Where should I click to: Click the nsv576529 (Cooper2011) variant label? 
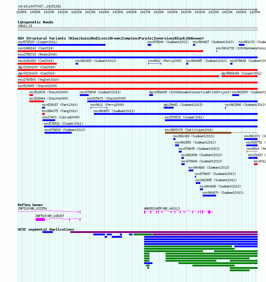[x=38, y=42]
